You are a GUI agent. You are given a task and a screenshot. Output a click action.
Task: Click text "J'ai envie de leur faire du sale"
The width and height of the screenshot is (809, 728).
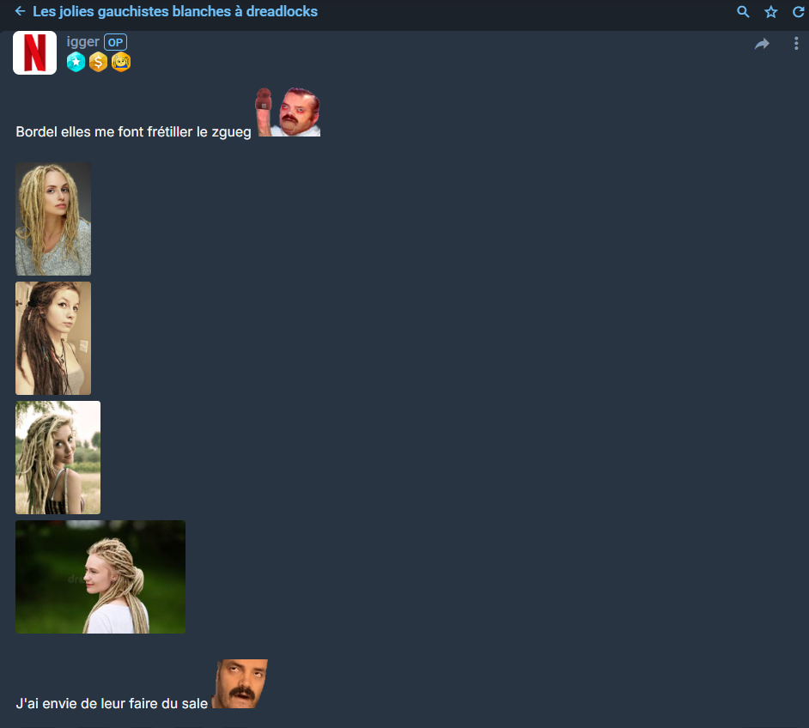point(112,704)
